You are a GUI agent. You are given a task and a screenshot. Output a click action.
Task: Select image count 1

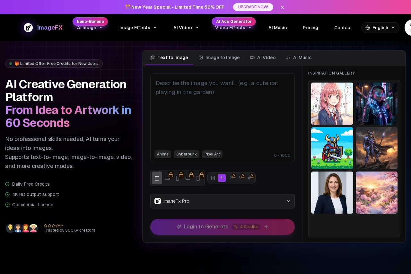click(x=222, y=178)
